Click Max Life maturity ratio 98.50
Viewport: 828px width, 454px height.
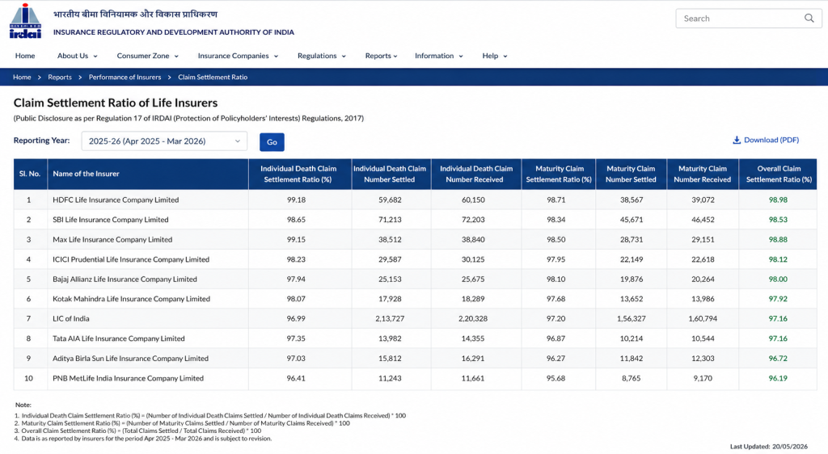[556, 239]
